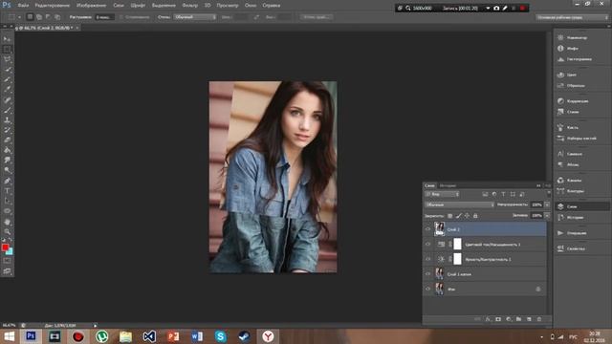
Task: Toggle Quick Mask mode
Action: 7,261
